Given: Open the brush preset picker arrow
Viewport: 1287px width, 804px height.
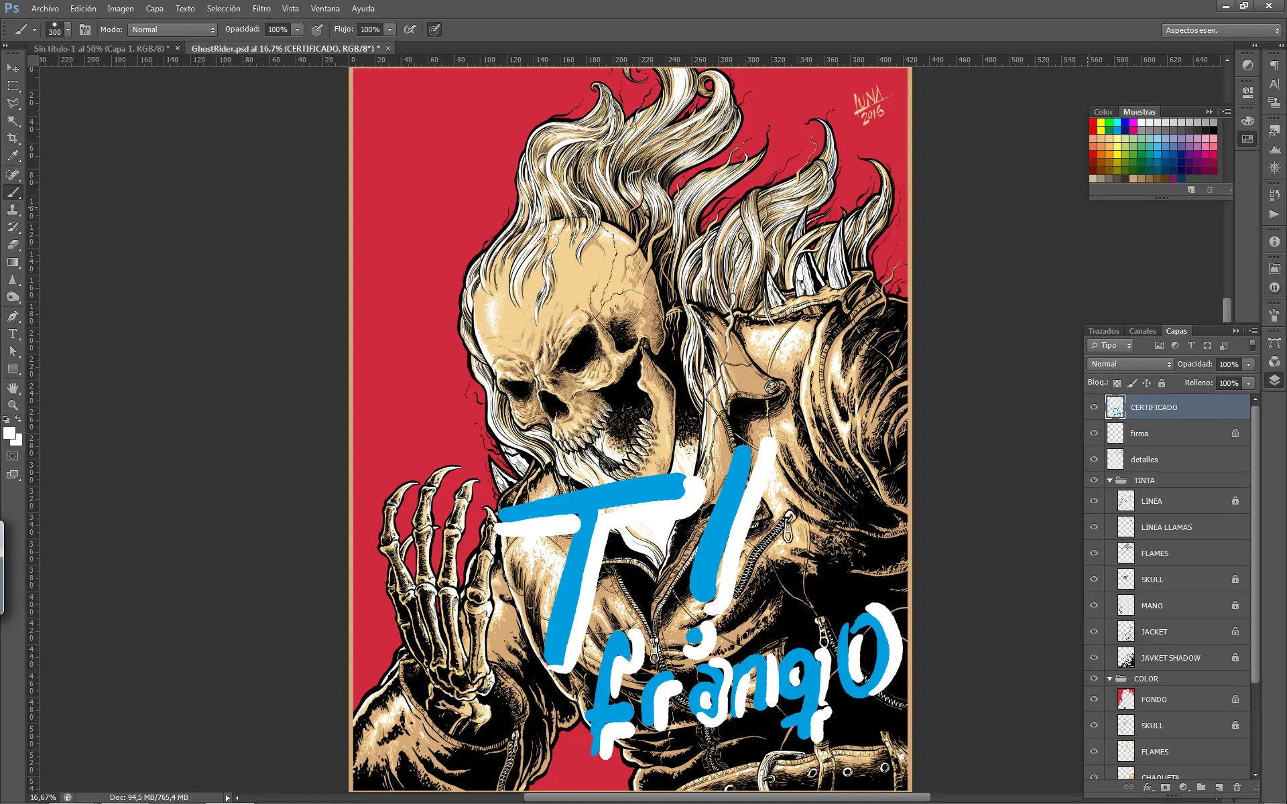Looking at the screenshot, I should (x=68, y=29).
